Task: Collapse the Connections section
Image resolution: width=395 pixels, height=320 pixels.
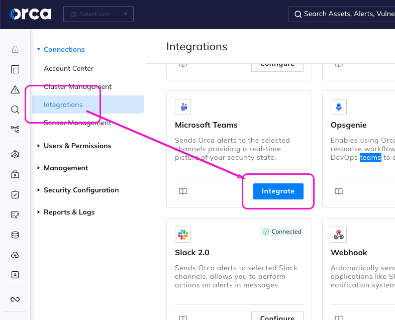Action: point(61,49)
